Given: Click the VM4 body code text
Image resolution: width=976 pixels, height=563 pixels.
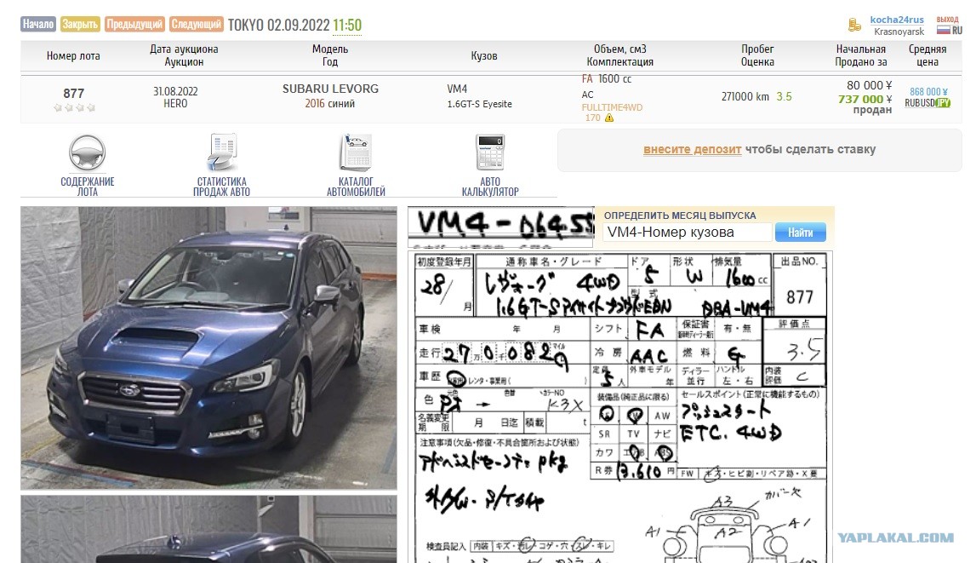Looking at the screenshot, I should pyautogui.click(x=457, y=89).
